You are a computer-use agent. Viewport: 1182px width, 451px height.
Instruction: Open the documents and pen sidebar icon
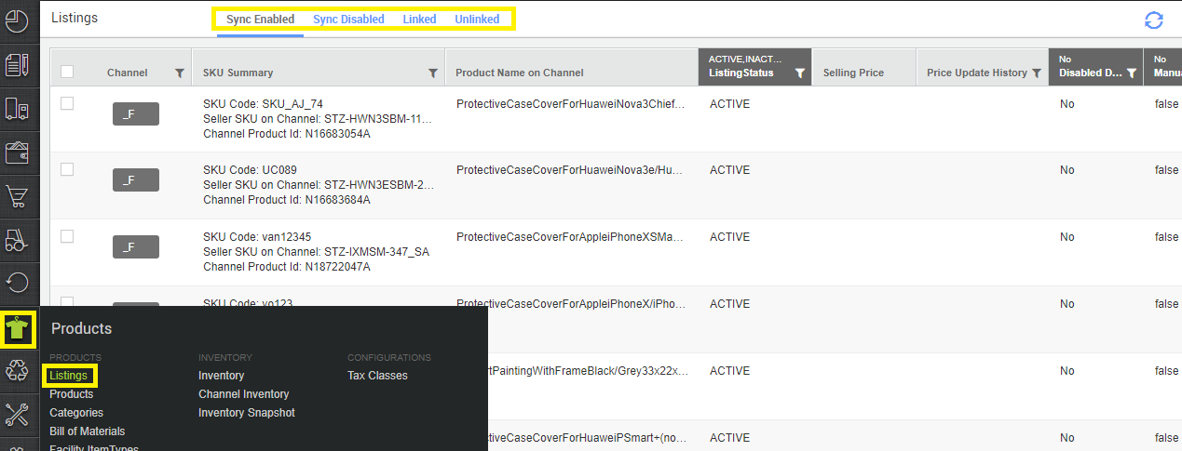18,65
